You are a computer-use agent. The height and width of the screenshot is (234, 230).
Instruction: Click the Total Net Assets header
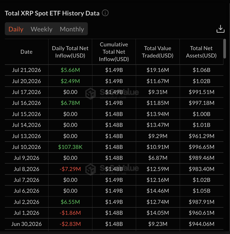pos(201,52)
